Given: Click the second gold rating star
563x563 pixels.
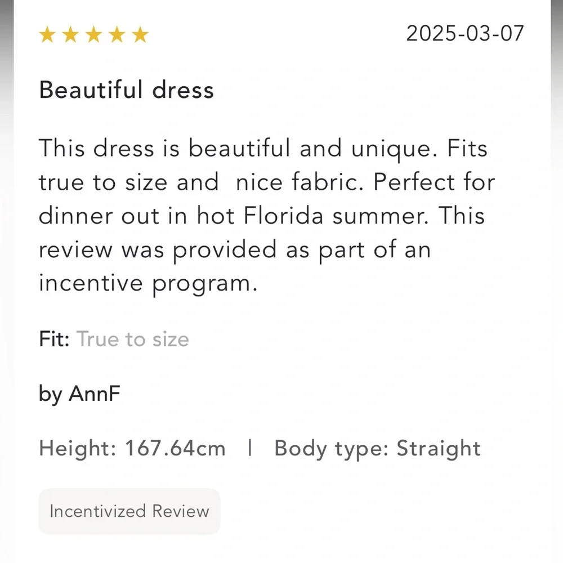Looking at the screenshot, I should 70,35.
